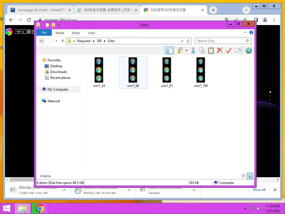The image size is (285, 214).
Task: Open the Windows Start button
Action: (7, 208)
